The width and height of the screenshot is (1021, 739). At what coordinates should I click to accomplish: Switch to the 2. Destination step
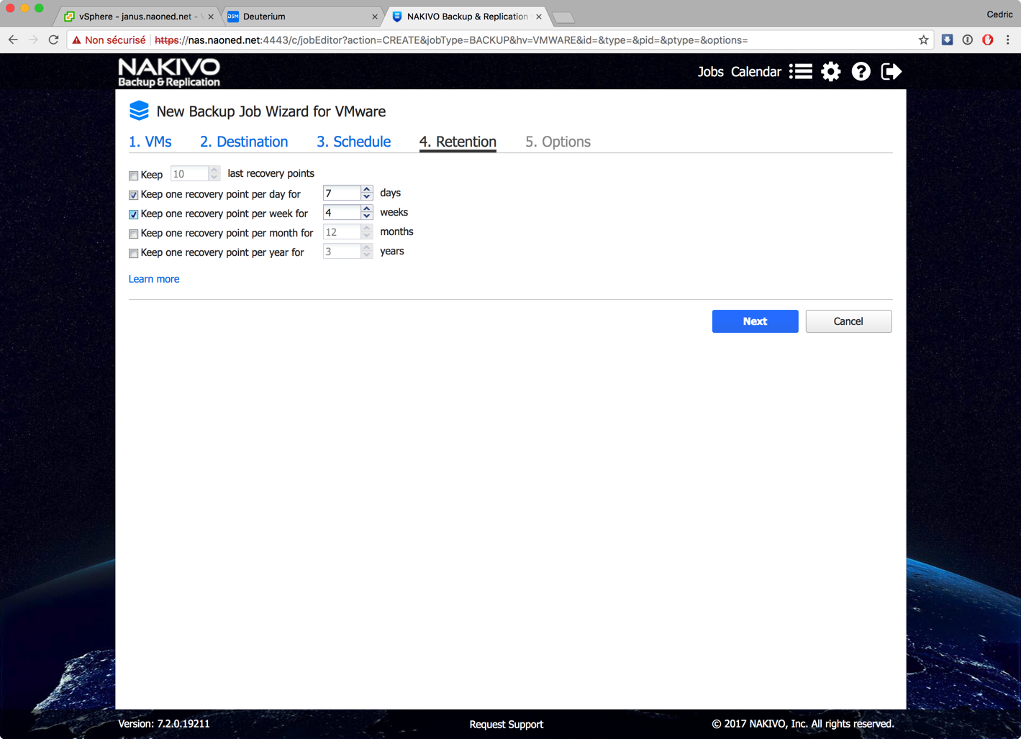244,142
